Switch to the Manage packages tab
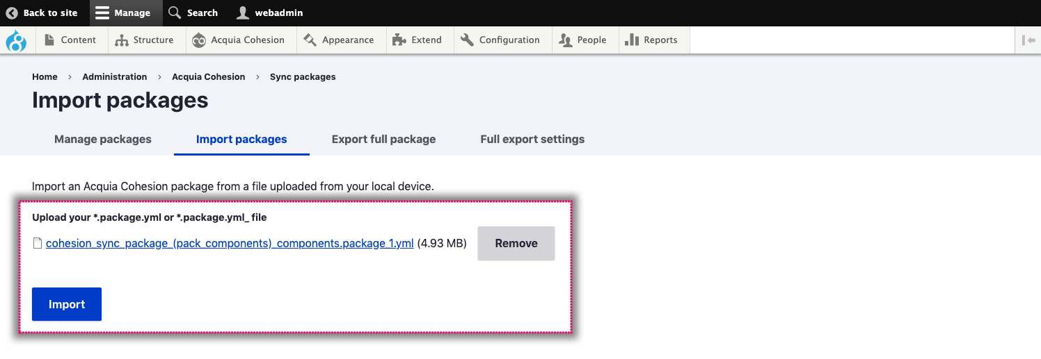1041x359 pixels. pyautogui.click(x=103, y=139)
